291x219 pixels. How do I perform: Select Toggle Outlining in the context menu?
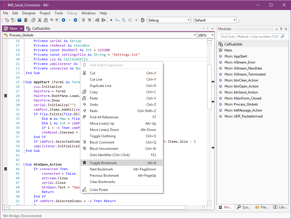(102, 136)
